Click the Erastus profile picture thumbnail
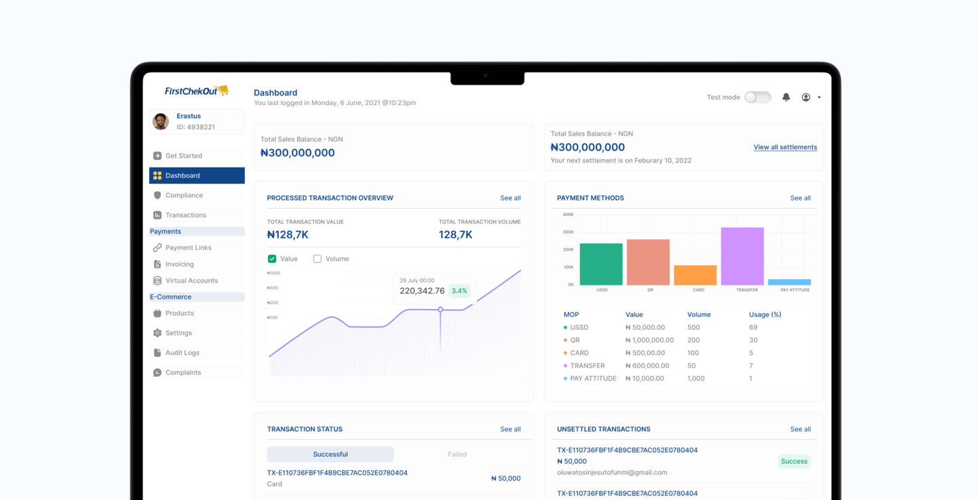Screen dimensions: 977x500 coord(161,121)
